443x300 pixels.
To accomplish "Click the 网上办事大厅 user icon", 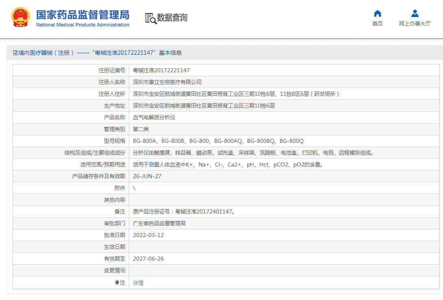I will (415, 13).
